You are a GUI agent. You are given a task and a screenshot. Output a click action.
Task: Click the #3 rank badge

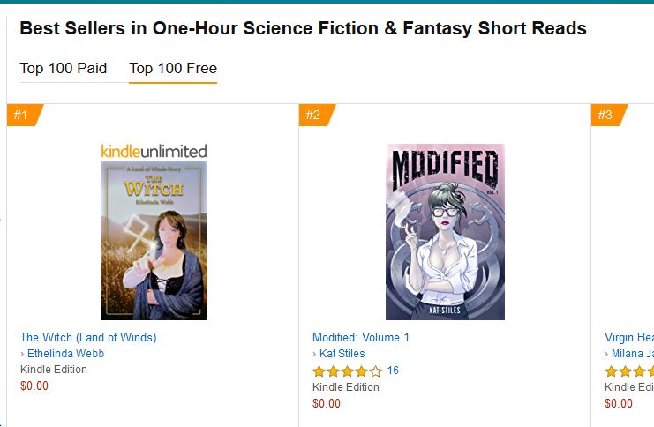tap(606, 115)
